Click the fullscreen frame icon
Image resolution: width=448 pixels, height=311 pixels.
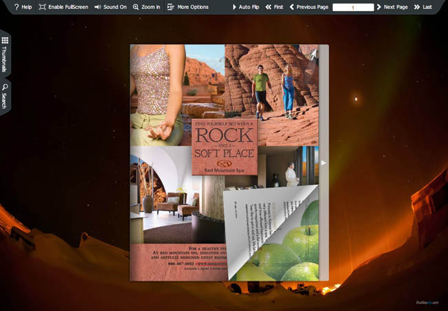coord(42,7)
